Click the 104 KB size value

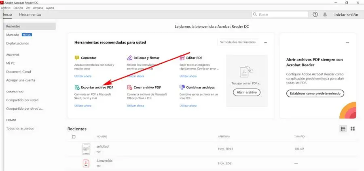(299, 149)
